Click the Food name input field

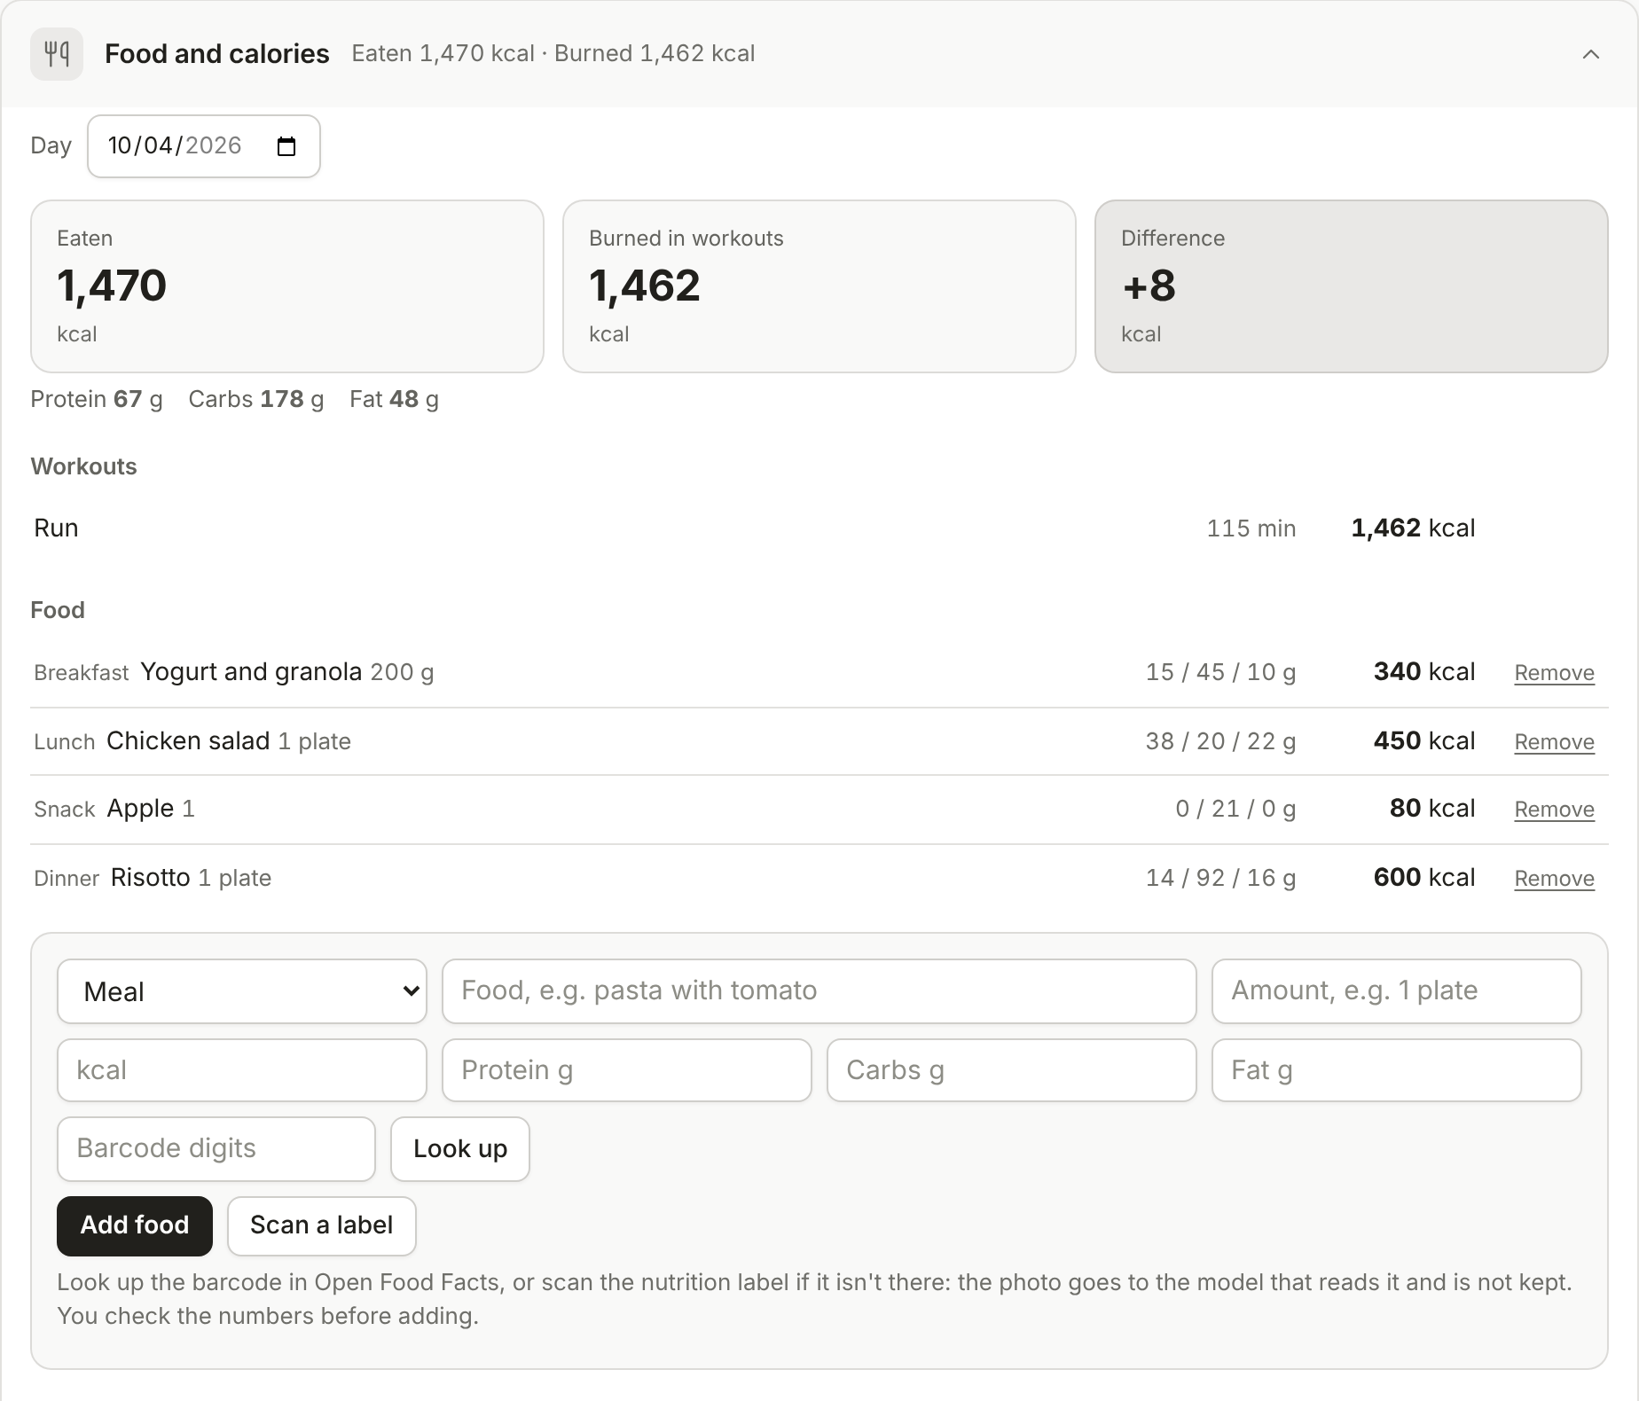pos(819,991)
